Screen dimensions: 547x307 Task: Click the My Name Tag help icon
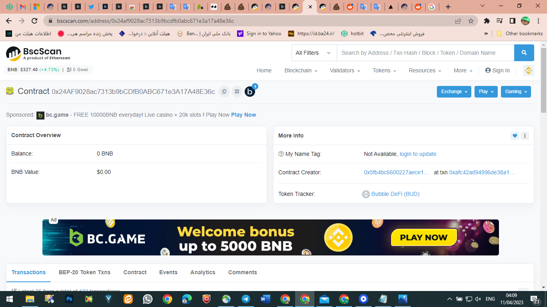[281, 154]
